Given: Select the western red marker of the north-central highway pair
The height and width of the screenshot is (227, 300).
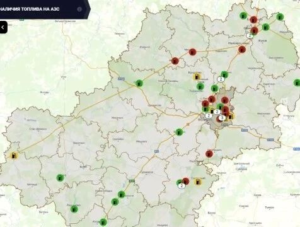Looking at the screenshot, I should (175, 61).
